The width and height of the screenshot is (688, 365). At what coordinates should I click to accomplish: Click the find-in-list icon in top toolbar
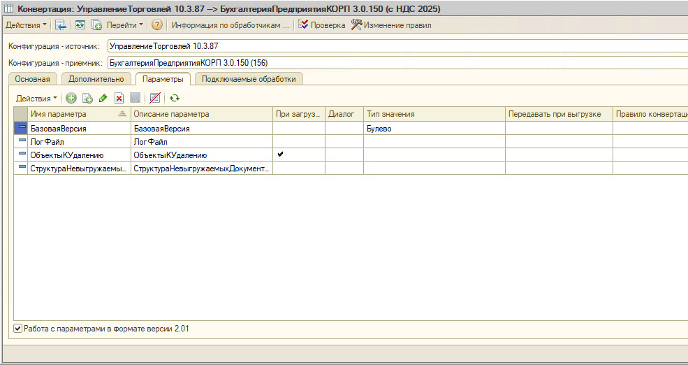point(60,25)
